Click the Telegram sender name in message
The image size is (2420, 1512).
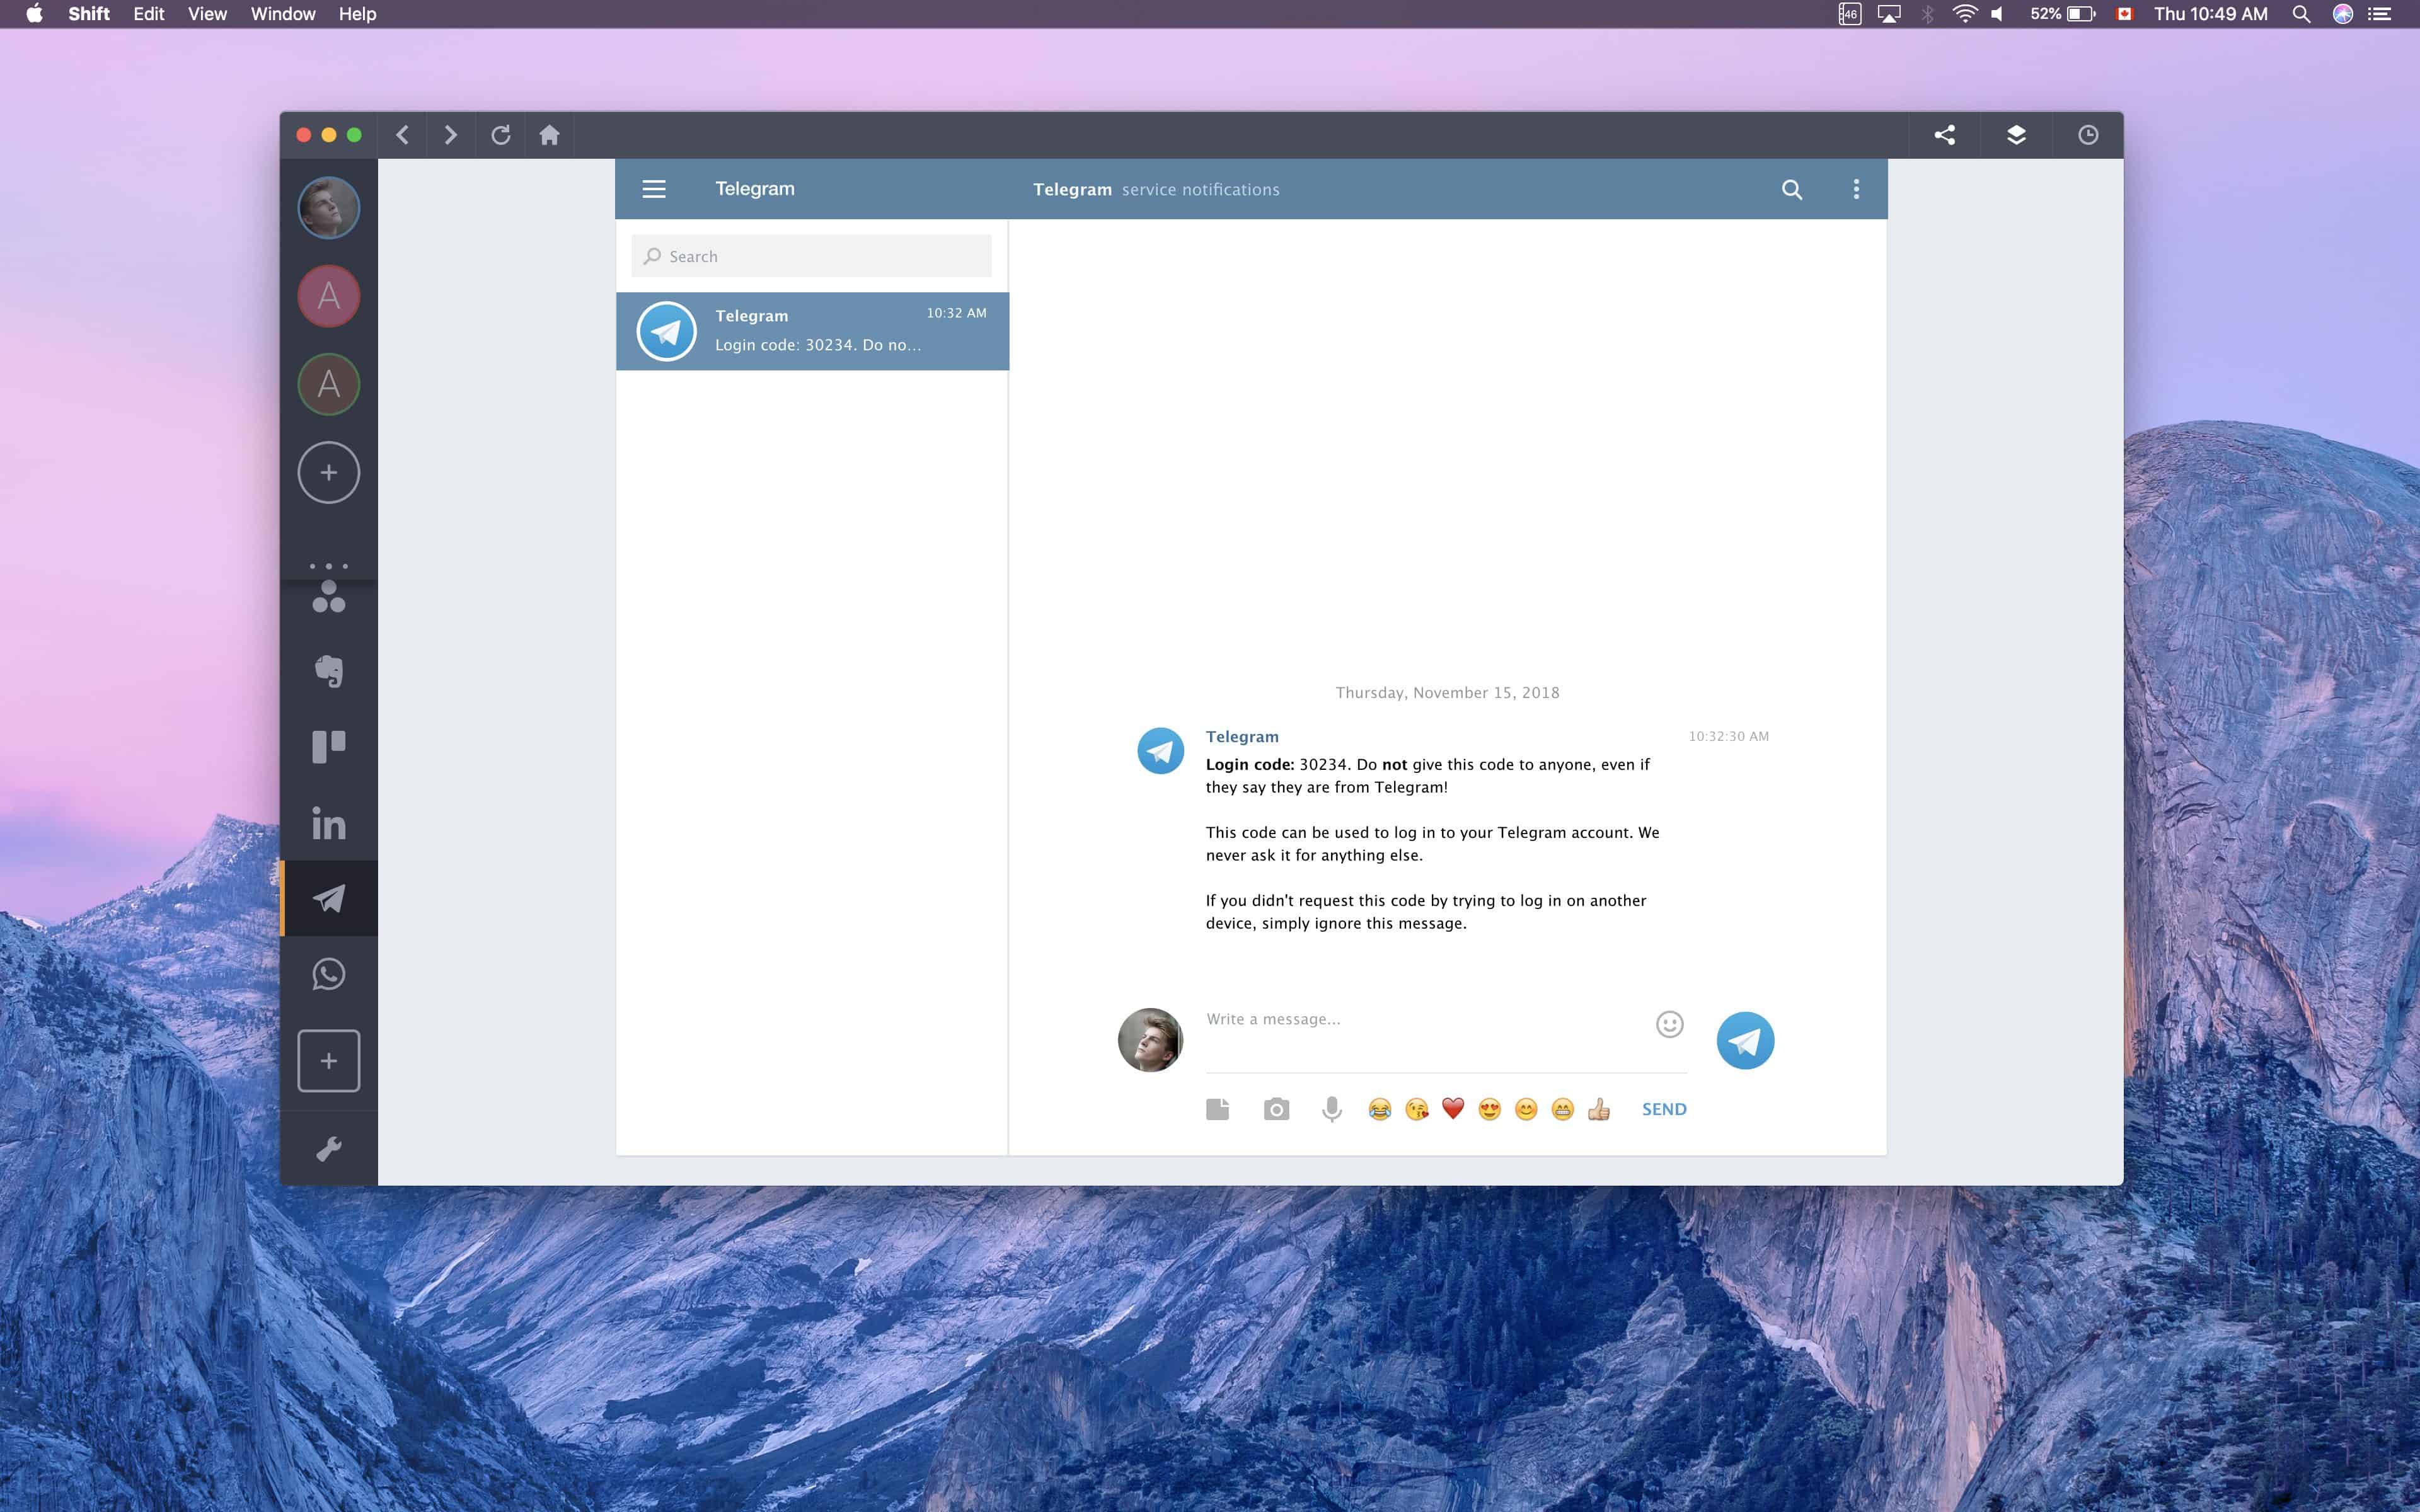(x=1242, y=736)
